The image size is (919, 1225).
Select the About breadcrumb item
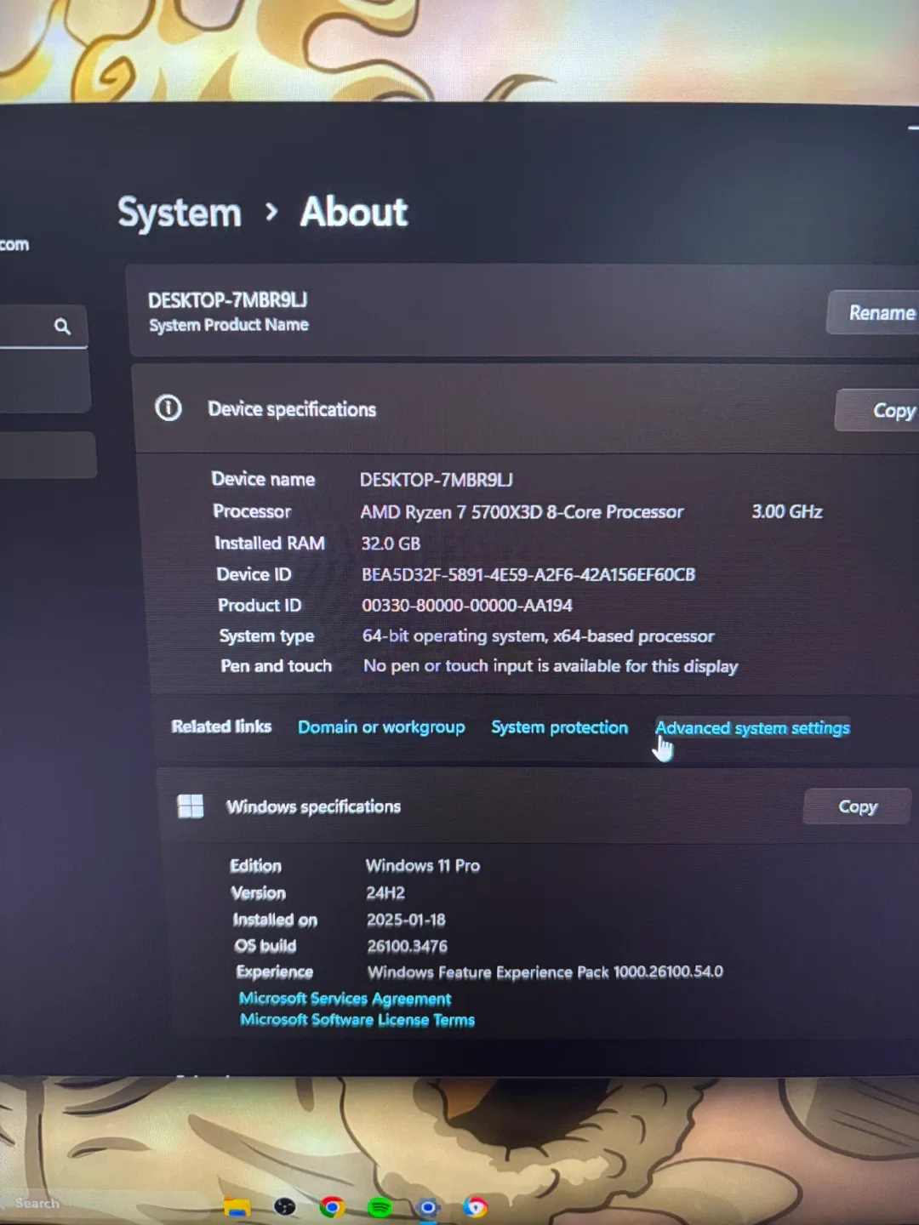(x=353, y=213)
